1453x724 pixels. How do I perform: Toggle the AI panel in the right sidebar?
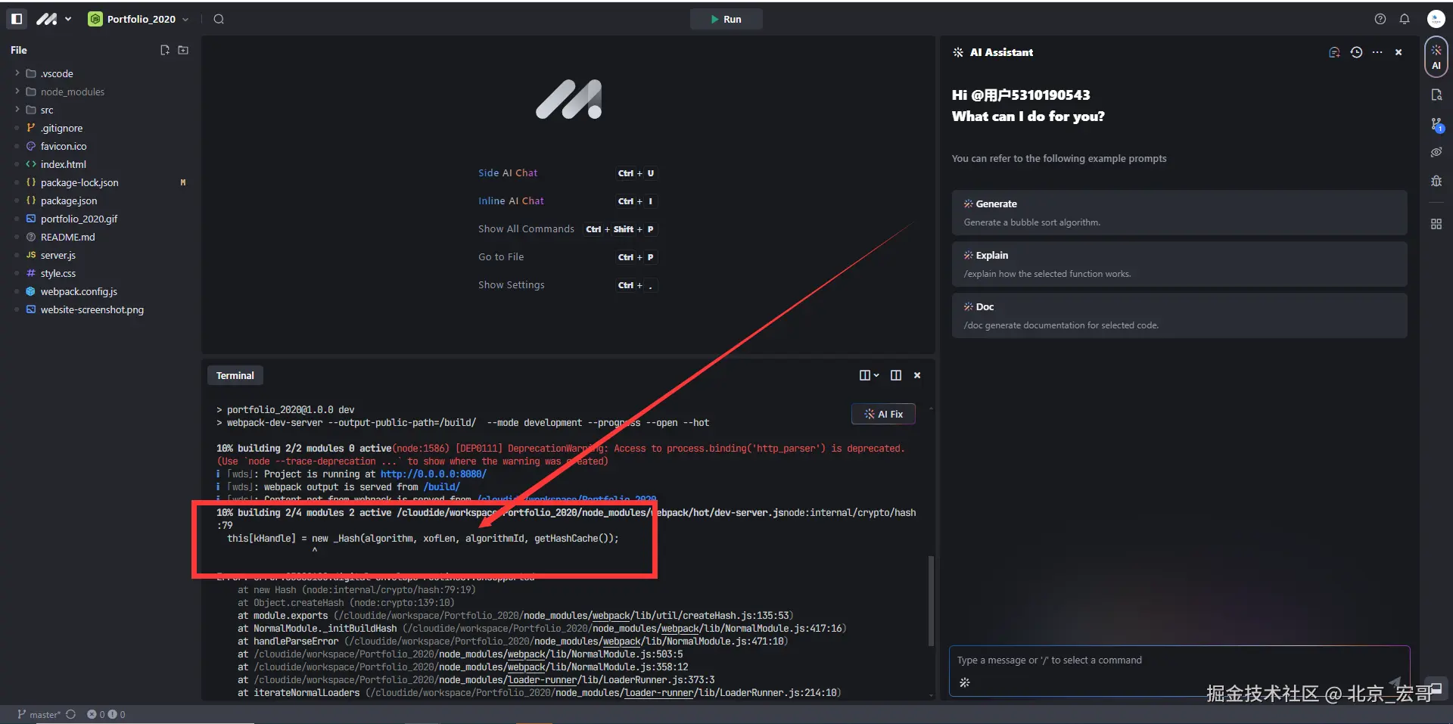click(1436, 57)
